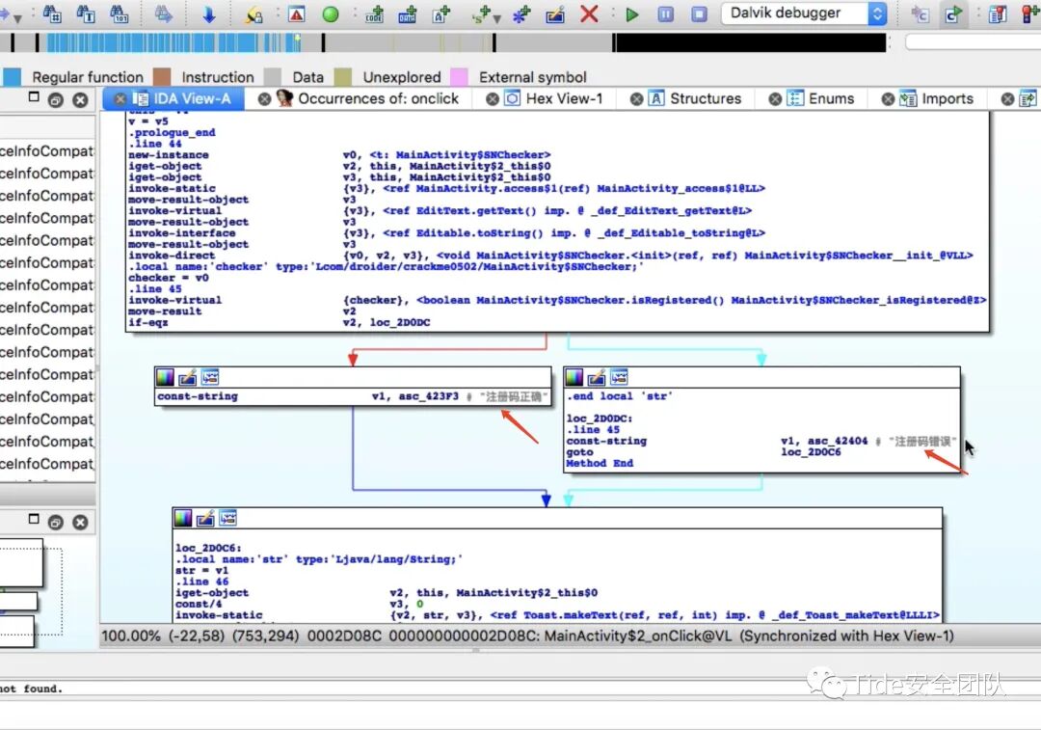Close the upper left functions panel
Screen dimensions: 1041x730
pyautogui.click(x=80, y=99)
